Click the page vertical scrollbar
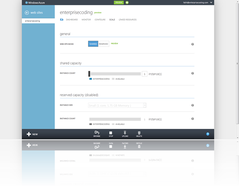 tap(237, 63)
